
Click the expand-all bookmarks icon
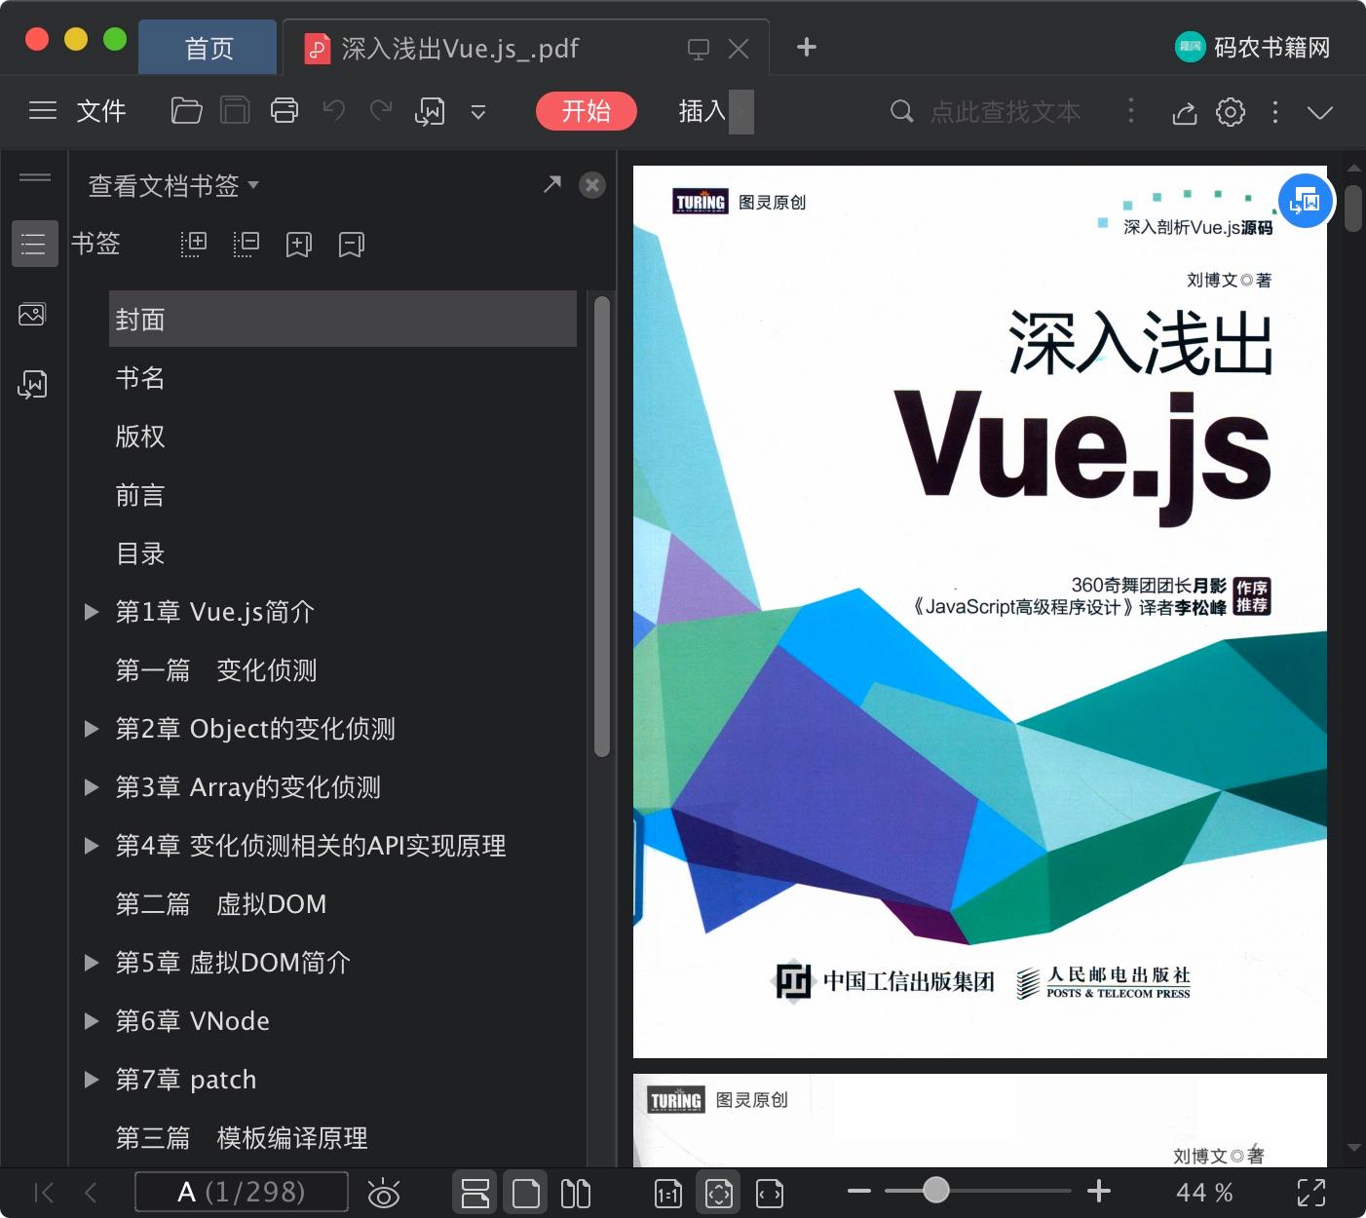tap(194, 244)
